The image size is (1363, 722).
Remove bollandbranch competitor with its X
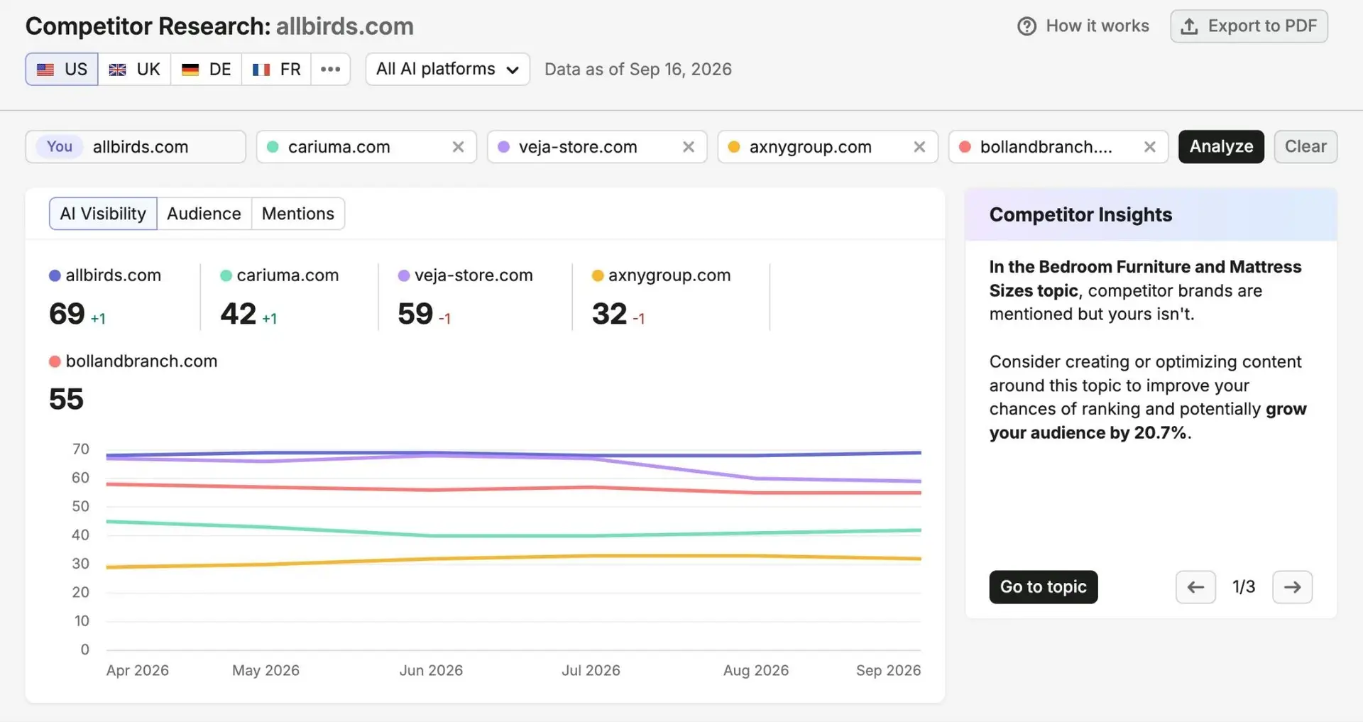(x=1150, y=147)
